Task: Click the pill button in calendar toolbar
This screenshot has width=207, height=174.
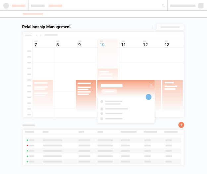Action: (28, 35)
